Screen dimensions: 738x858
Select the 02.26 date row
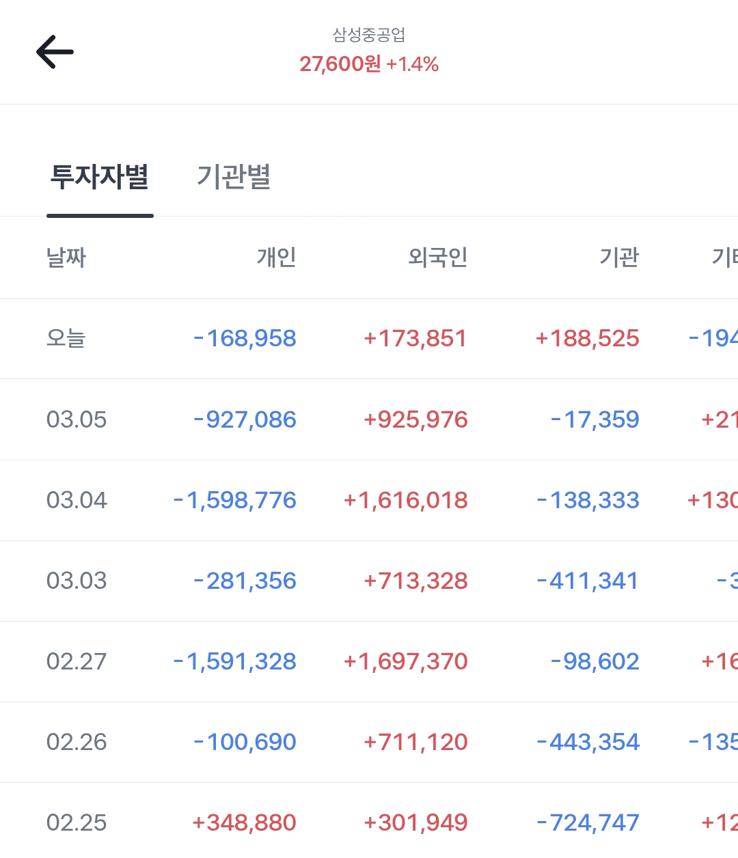77,742
